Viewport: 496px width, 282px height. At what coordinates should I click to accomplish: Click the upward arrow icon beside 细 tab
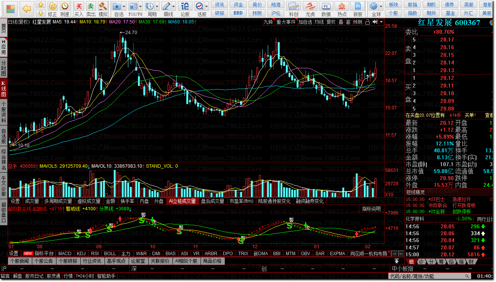[x=396, y=261]
